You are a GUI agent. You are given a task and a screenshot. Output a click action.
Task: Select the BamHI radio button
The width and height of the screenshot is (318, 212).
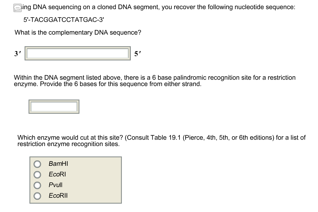[x=37, y=164]
